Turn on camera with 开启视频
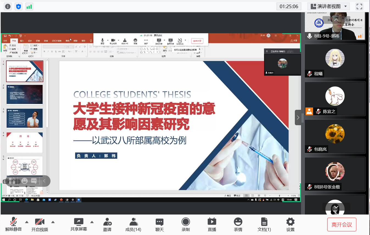Viewport: 370px width, 235px height. [x=40, y=224]
